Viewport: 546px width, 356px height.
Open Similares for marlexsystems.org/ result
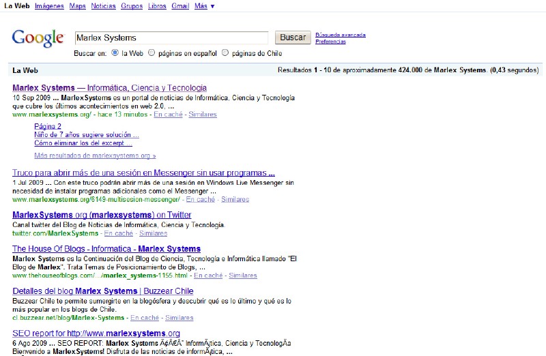[203, 115]
